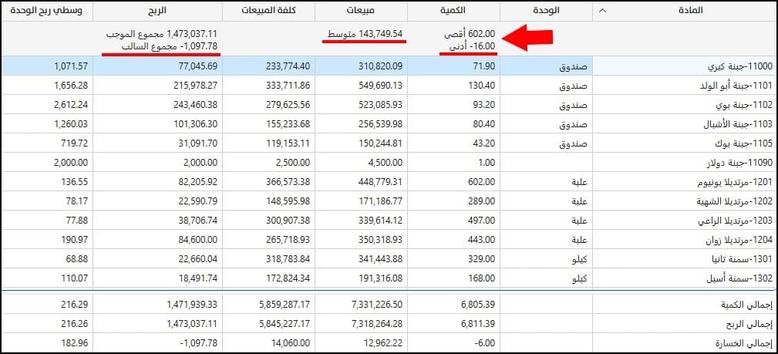Click quantity 497.00 for مرتديلا الراعي
The image size is (778, 354).
pyautogui.click(x=481, y=221)
